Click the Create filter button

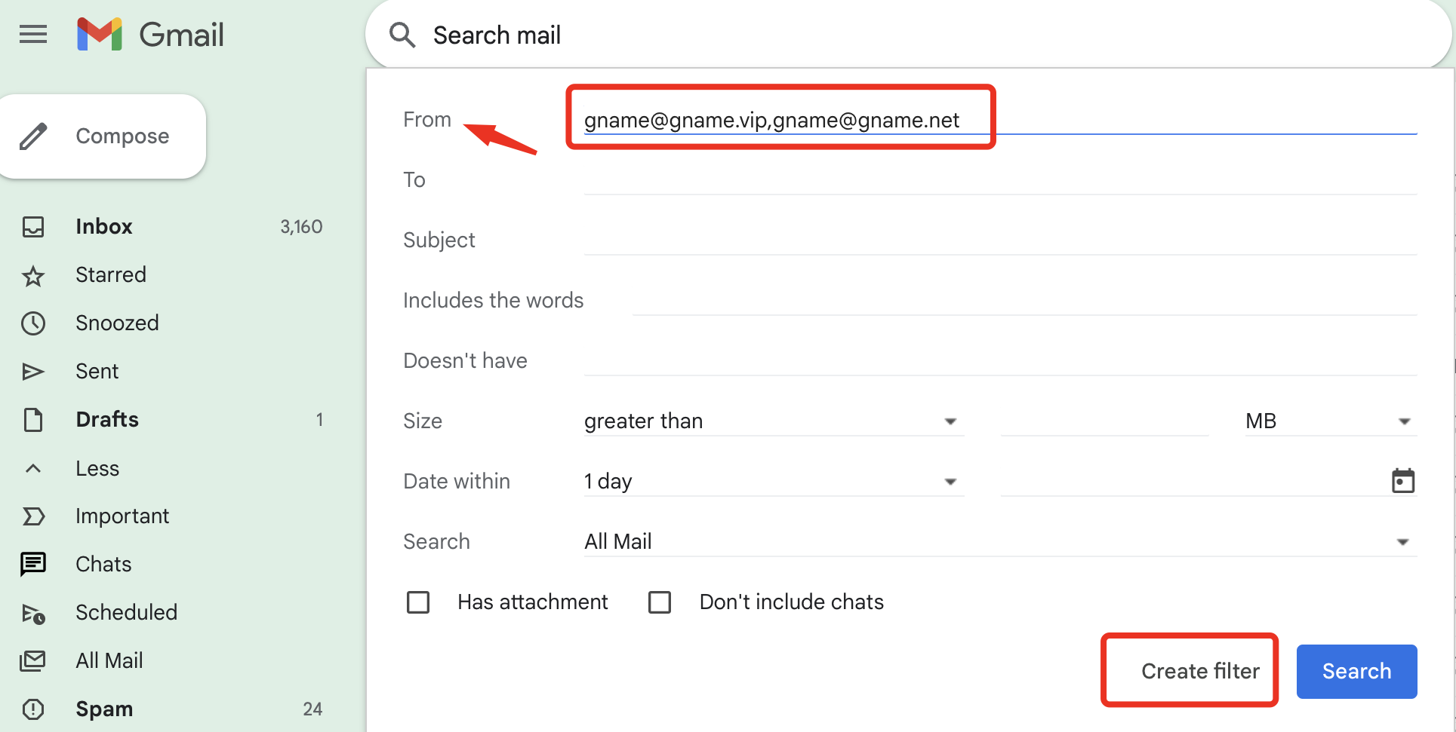click(1199, 671)
